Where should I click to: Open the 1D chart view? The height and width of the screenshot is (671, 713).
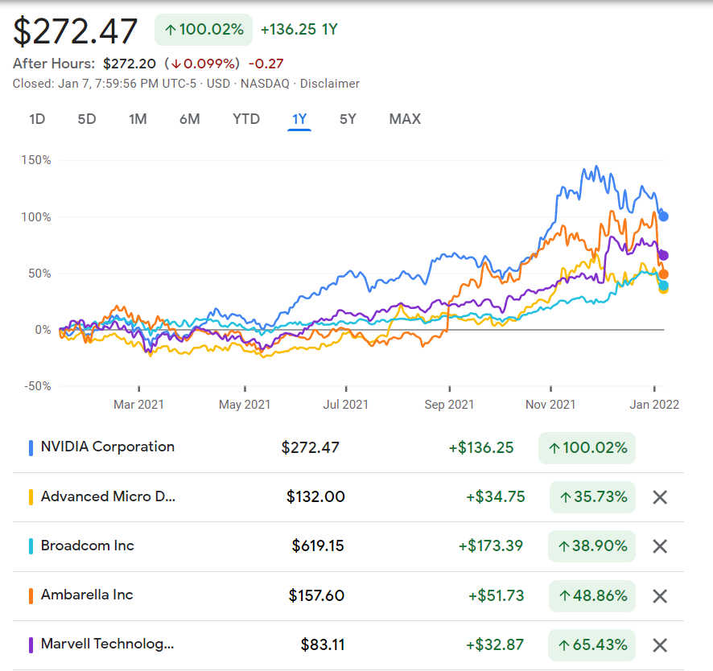pos(35,119)
